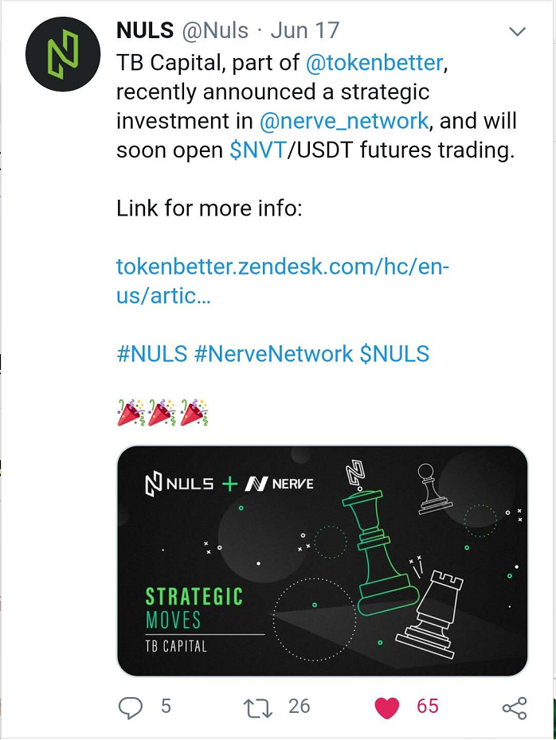This screenshot has height=740, width=556.
Task: Open the @nerve_network mention
Action: (343, 121)
